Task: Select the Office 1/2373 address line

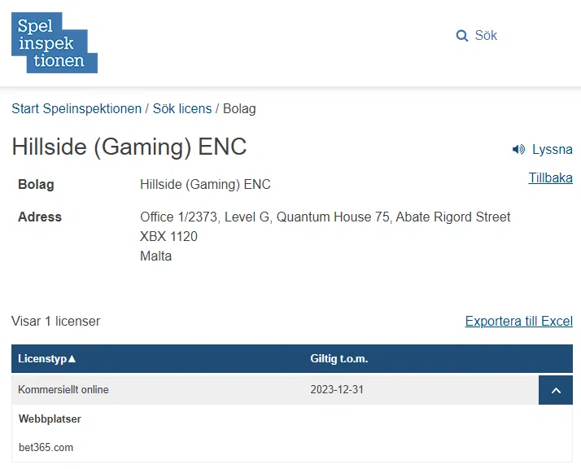Action: [325, 217]
